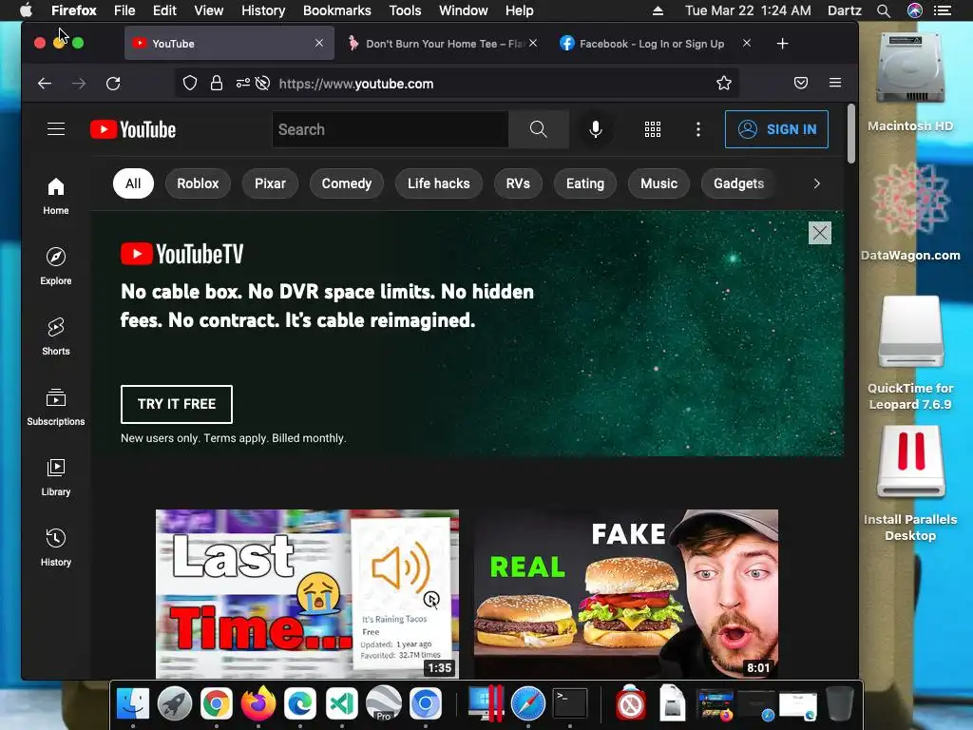
Task: Open Library in sidebar
Action: point(56,477)
